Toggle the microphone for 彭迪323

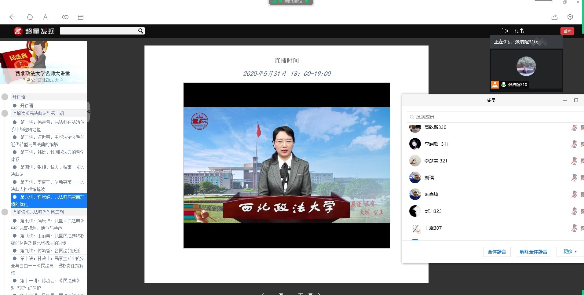574,211
